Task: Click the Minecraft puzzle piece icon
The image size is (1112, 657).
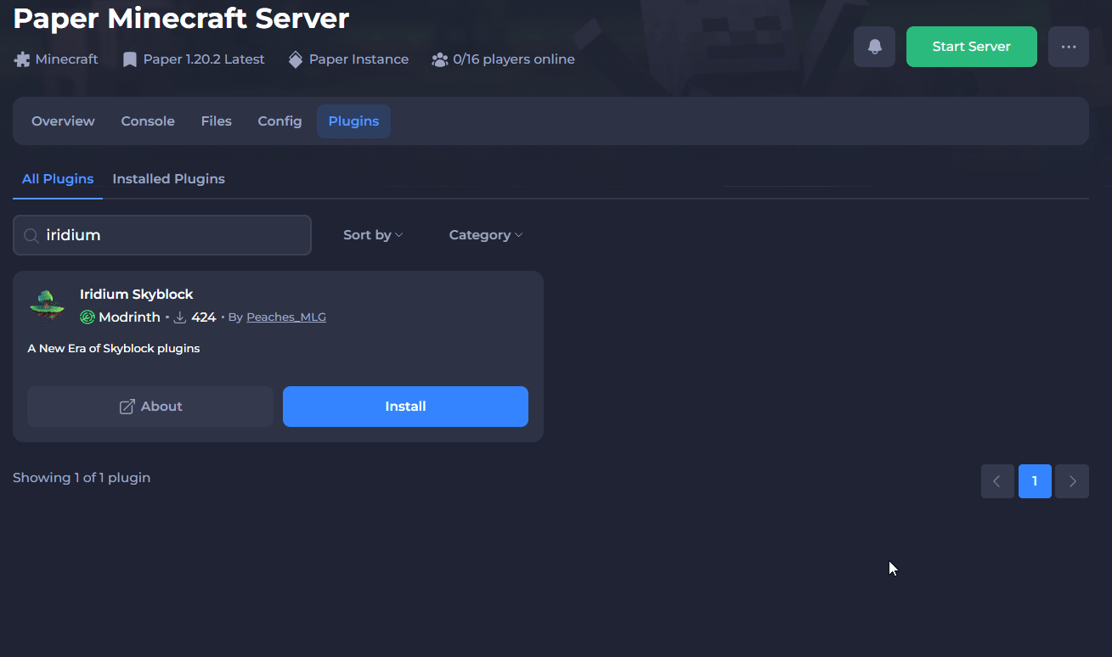Action: point(22,59)
